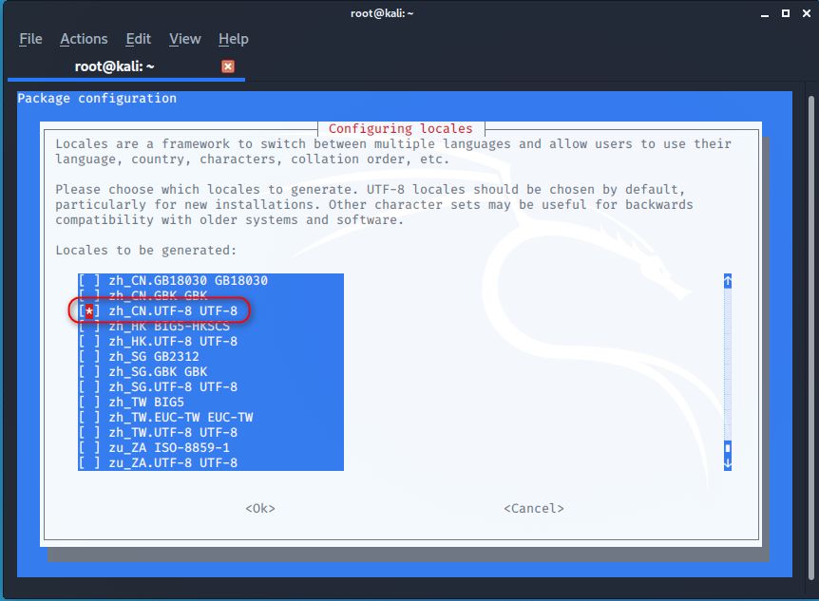Open the Help menu

click(x=233, y=39)
